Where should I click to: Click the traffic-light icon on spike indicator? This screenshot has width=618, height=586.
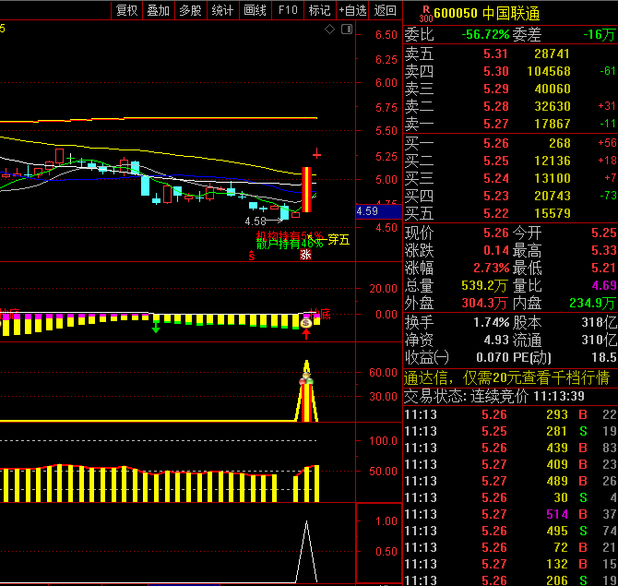(306, 380)
